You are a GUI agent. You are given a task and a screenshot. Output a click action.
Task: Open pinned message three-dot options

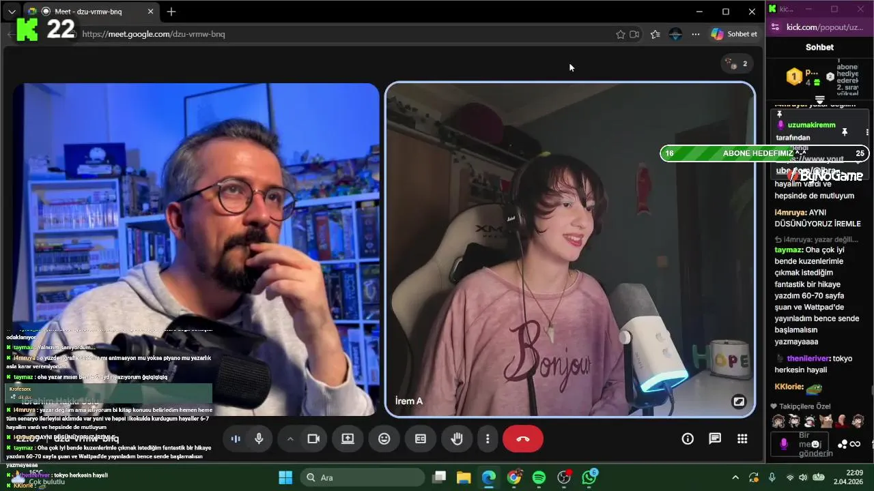867,132
